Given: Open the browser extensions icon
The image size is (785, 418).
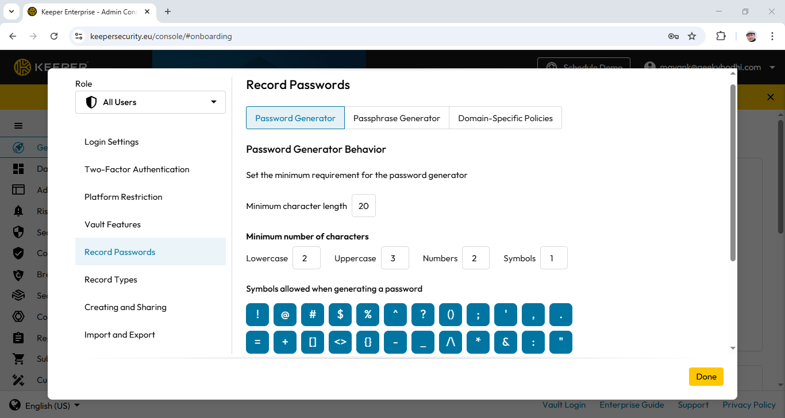Looking at the screenshot, I should click(x=721, y=36).
